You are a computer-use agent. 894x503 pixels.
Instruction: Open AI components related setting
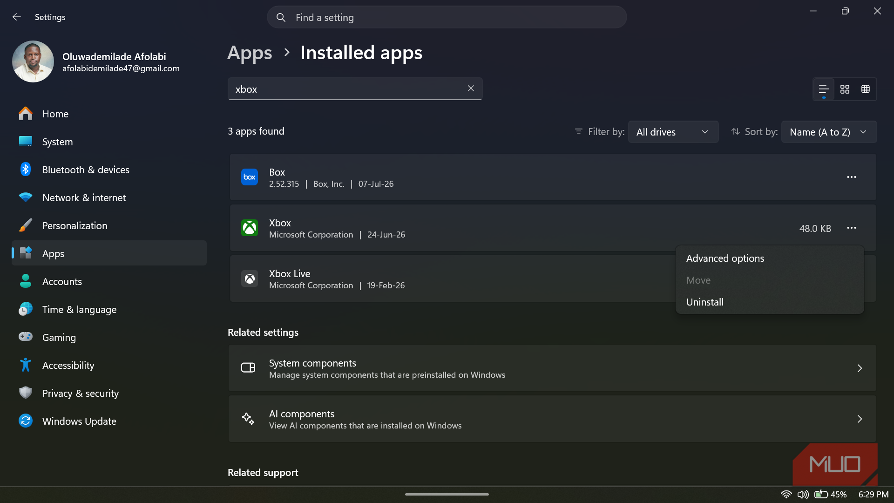pyautogui.click(x=552, y=419)
